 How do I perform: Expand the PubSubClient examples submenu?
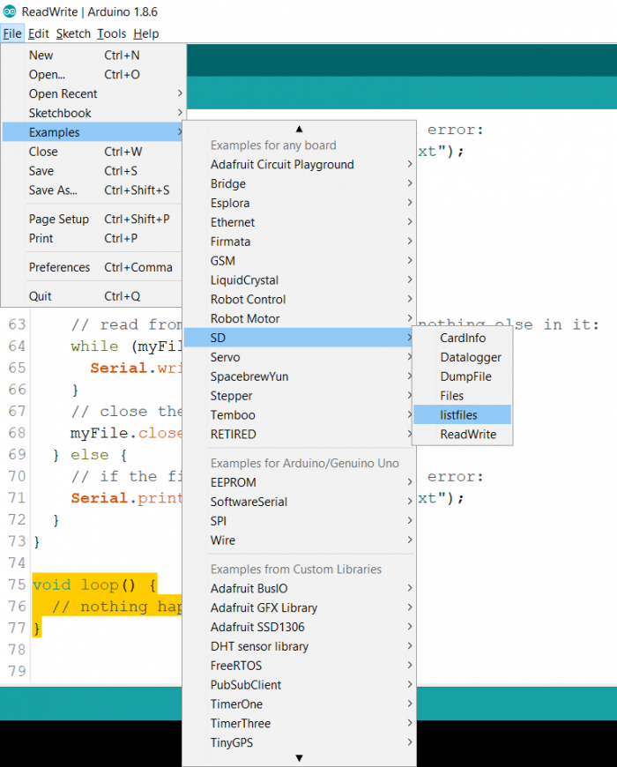(x=299, y=685)
